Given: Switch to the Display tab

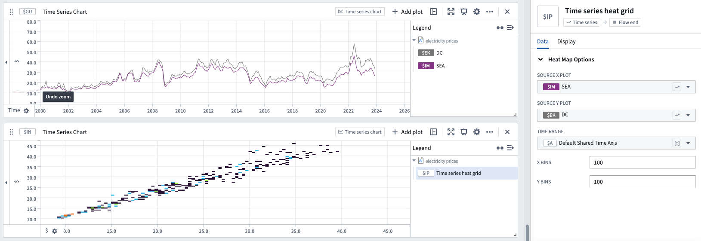Looking at the screenshot, I should [x=566, y=41].
